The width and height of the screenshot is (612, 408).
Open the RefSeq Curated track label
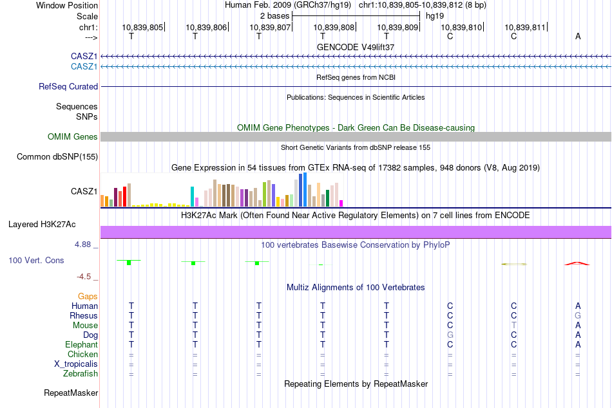(68, 87)
